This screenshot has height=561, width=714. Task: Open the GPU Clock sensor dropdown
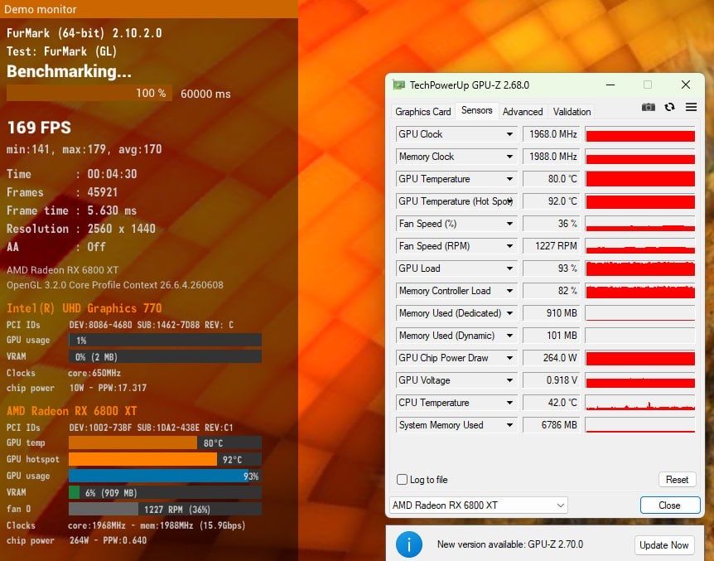click(509, 134)
